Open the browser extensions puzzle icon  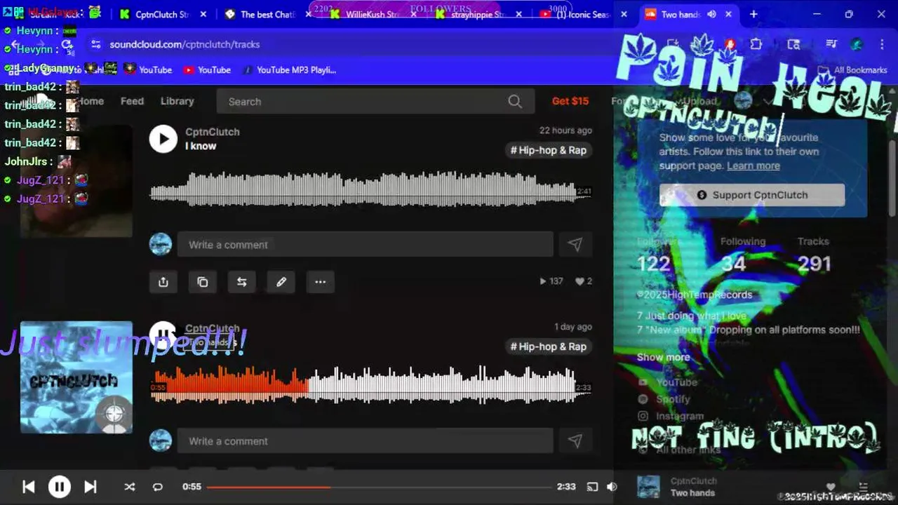(x=756, y=44)
